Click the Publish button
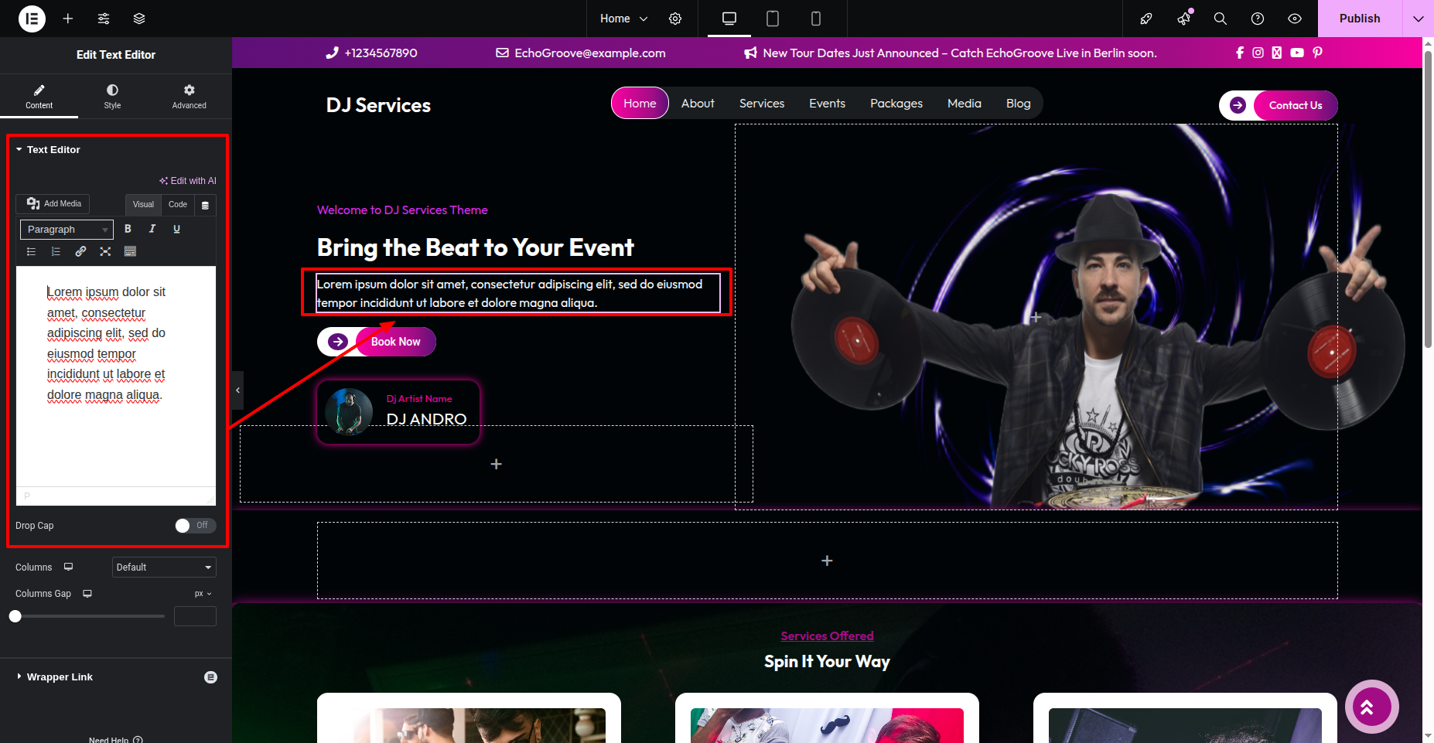Viewport: 1434px width, 743px height. [1359, 19]
